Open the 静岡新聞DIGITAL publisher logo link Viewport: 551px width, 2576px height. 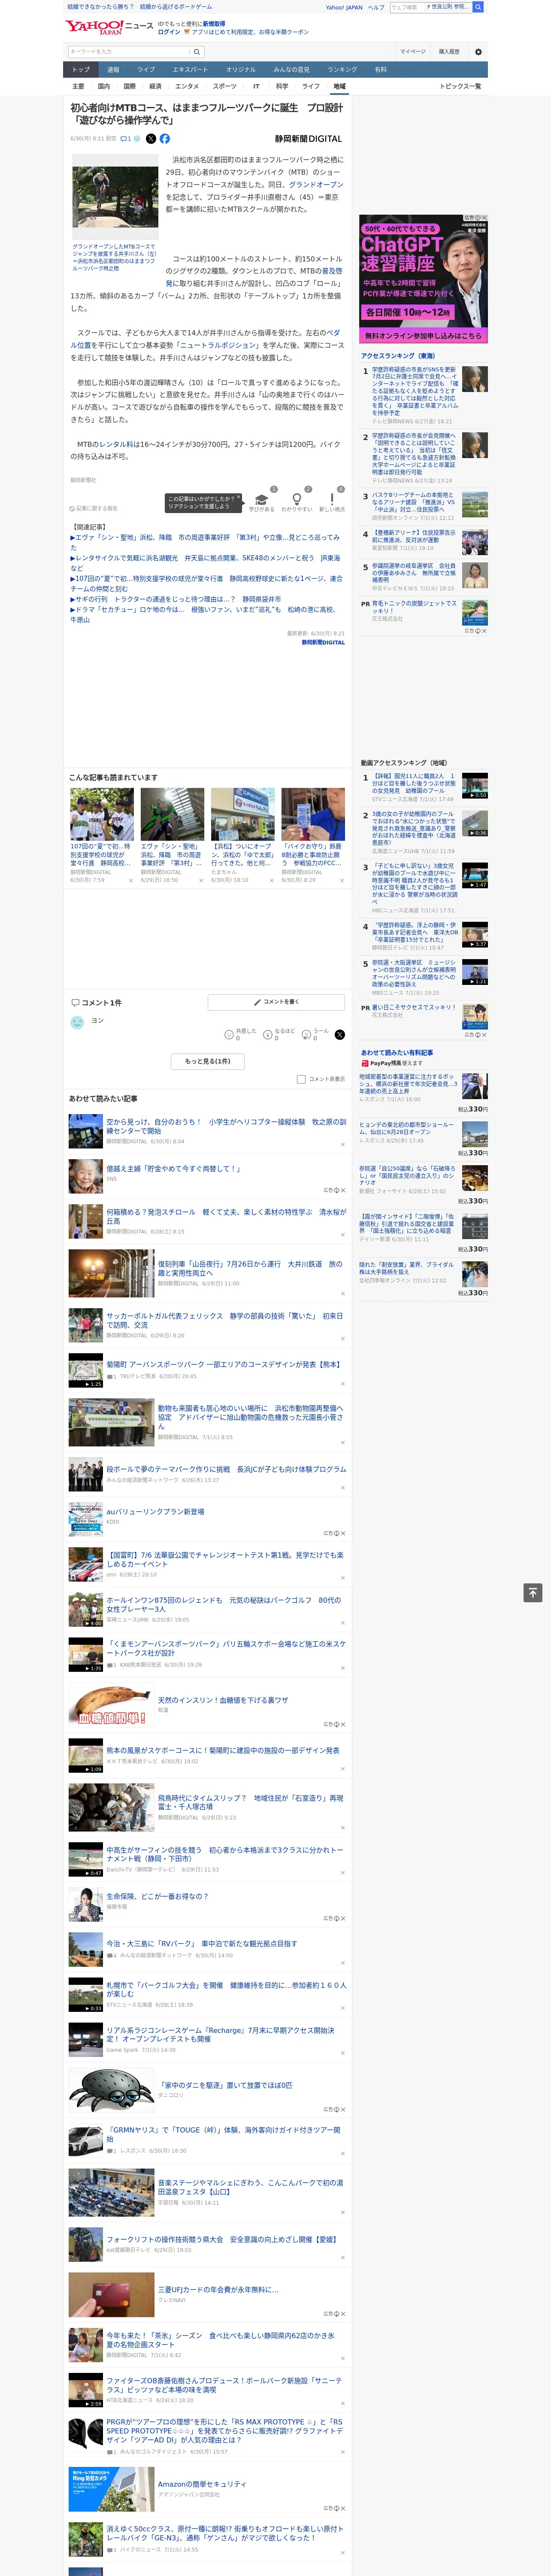click(308, 139)
